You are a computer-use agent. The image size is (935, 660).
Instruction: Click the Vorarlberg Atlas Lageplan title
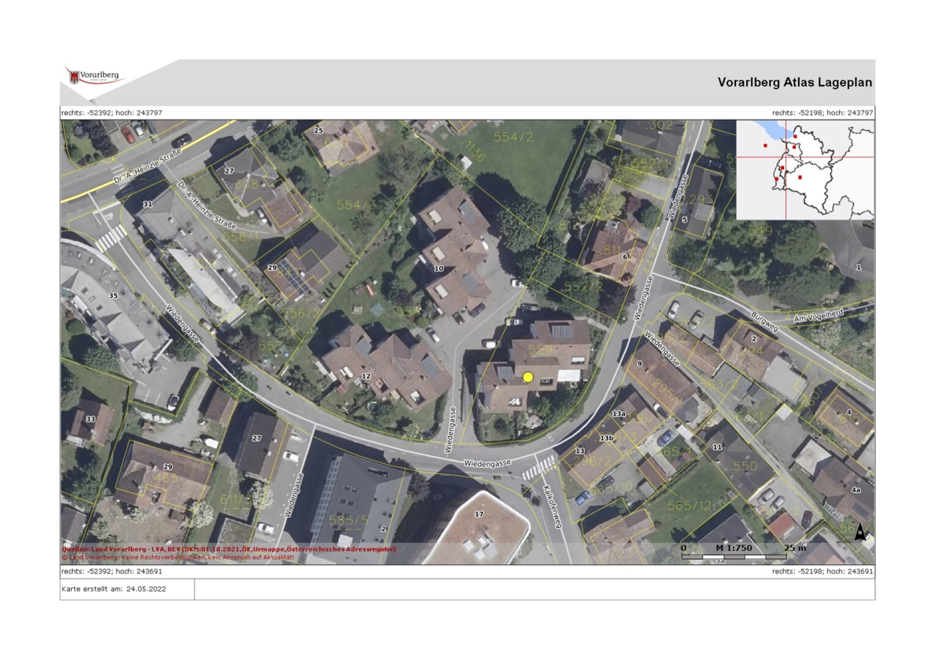[794, 82]
